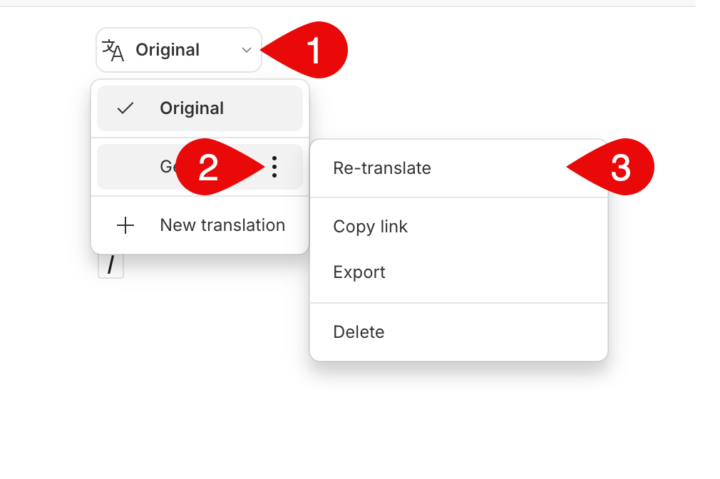720x479 pixels.
Task: Choose Re-translate from the context menu
Action: (x=458, y=168)
